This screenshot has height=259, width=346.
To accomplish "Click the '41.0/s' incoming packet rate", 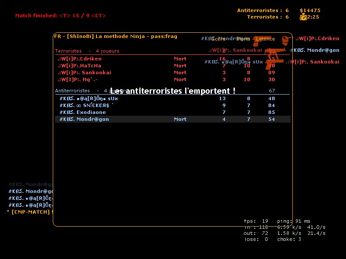I will (x=316, y=227).
